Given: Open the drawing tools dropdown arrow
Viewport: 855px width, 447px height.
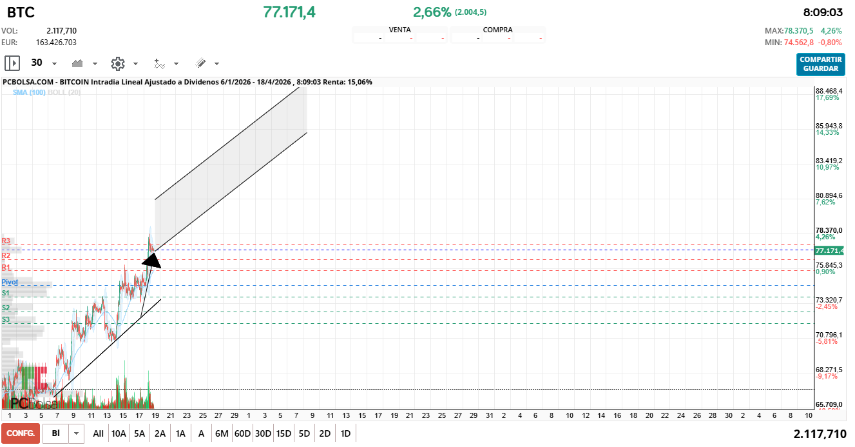Looking at the screenshot, I should [217, 63].
